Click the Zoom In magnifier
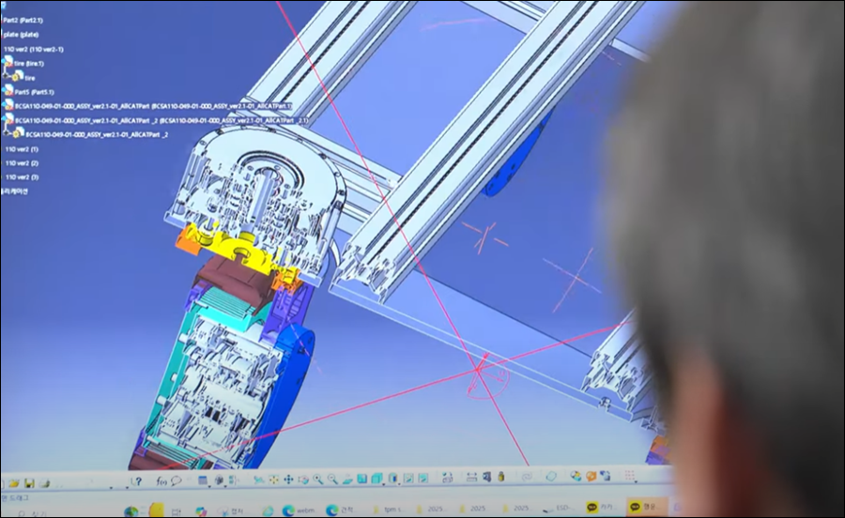845x518 pixels. 318,480
